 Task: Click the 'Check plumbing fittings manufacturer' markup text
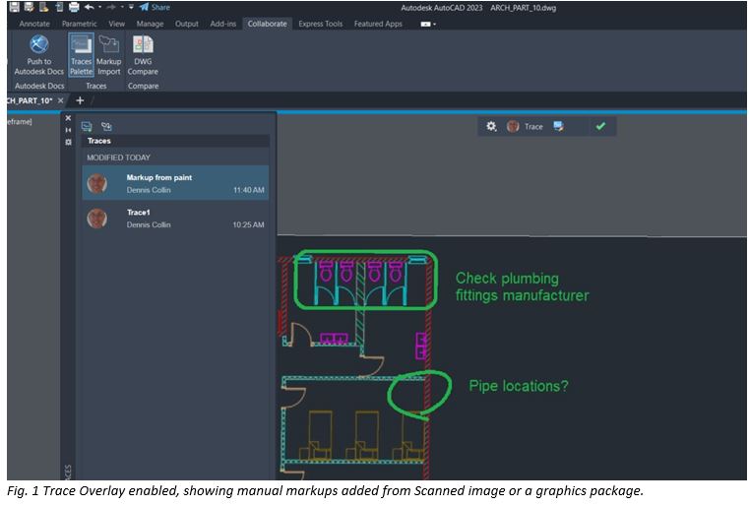coord(522,286)
